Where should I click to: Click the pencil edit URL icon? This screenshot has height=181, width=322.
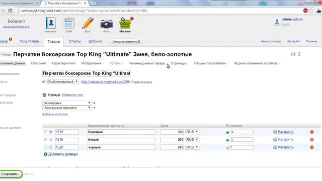(x=132, y=81)
